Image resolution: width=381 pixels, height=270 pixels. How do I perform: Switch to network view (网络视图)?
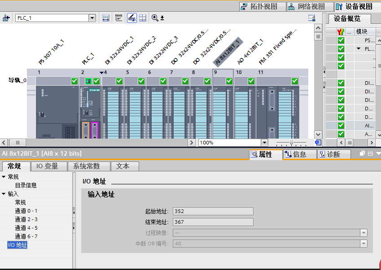coord(310,6)
